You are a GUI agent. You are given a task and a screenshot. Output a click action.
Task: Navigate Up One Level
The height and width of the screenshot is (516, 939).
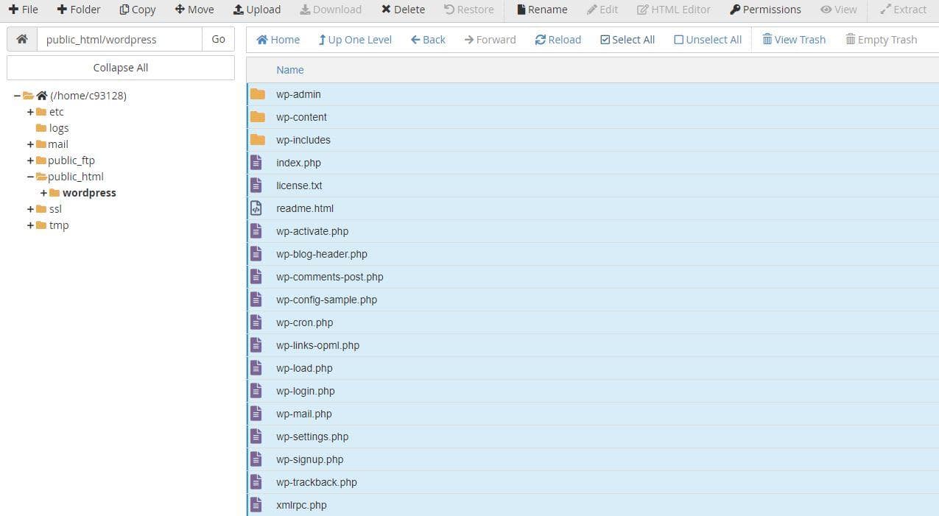(355, 40)
